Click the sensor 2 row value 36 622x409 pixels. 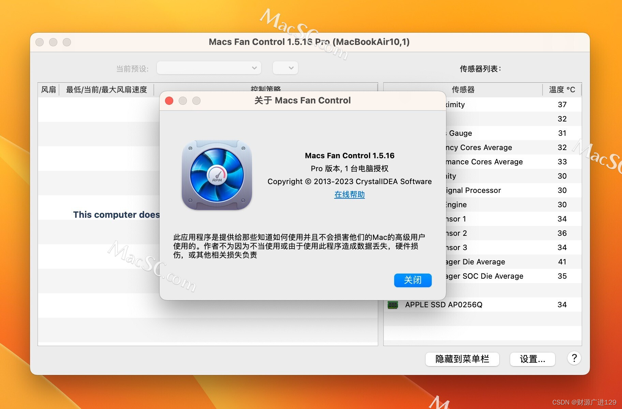coord(562,233)
